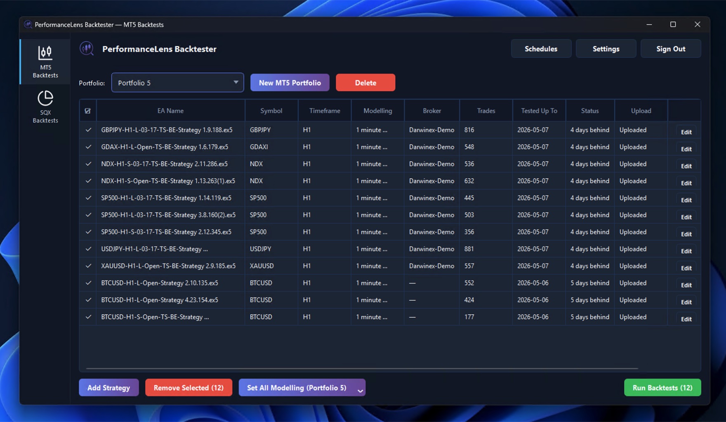Edit SP500 strategy 3.8.160(2) row
726x422 pixels.
pos(686,217)
